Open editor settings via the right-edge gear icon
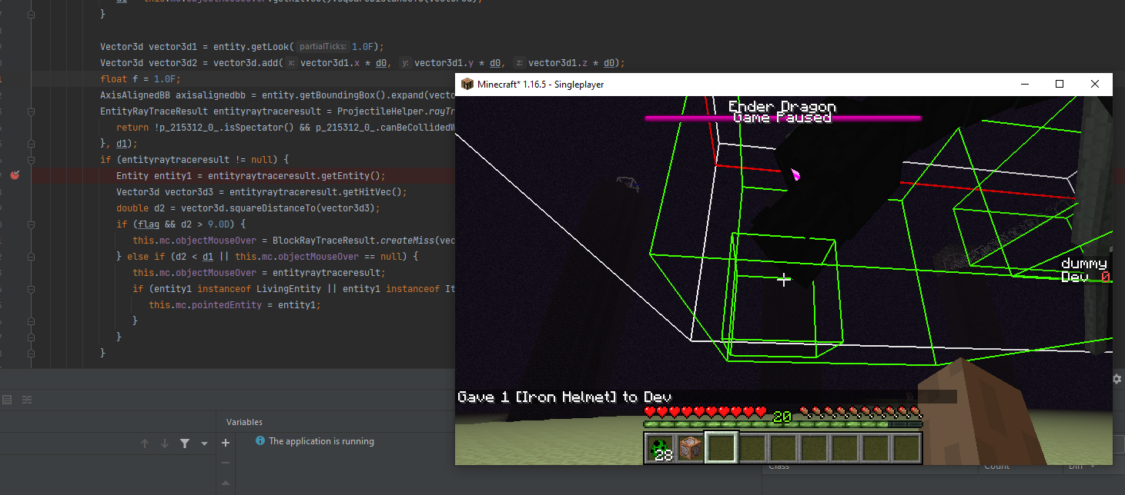Viewport: 1125px width, 495px height. coord(1116,378)
